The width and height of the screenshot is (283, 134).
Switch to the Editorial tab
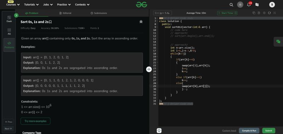[65, 13]
